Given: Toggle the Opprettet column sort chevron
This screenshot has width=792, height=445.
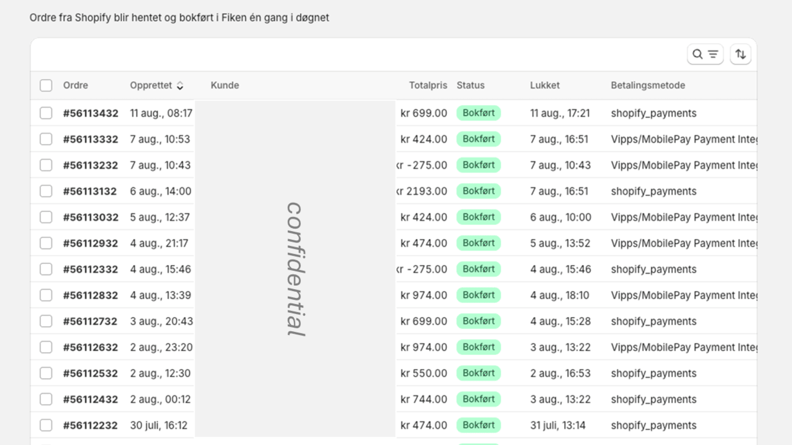Looking at the screenshot, I should tap(180, 86).
